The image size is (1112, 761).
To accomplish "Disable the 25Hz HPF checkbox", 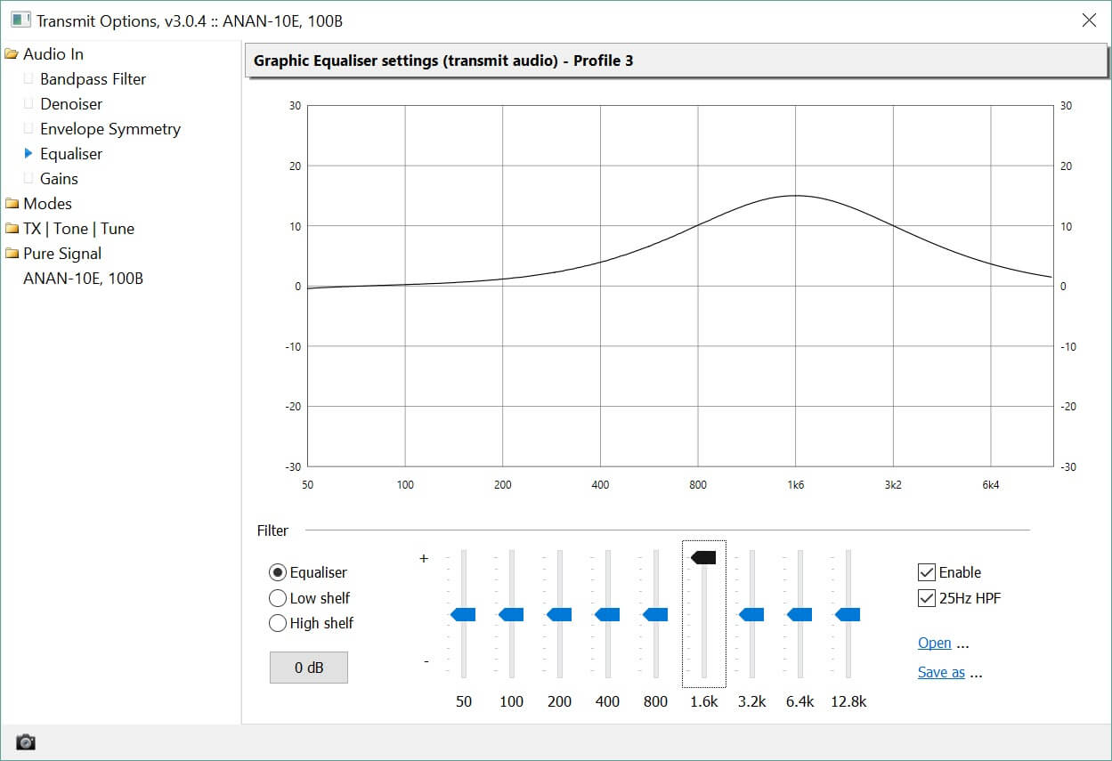I will 927,598.
